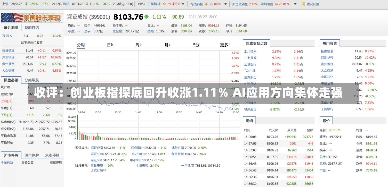The width and height of the screenshot is (388, 187).
Task: Open 中国石化 in 热门股票 panel
Action: coord(327,77)
